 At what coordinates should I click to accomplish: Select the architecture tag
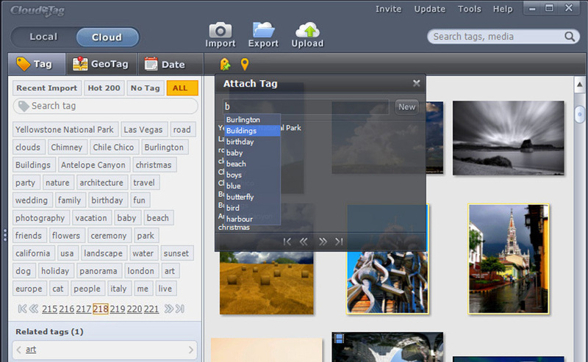click(101, 183)
